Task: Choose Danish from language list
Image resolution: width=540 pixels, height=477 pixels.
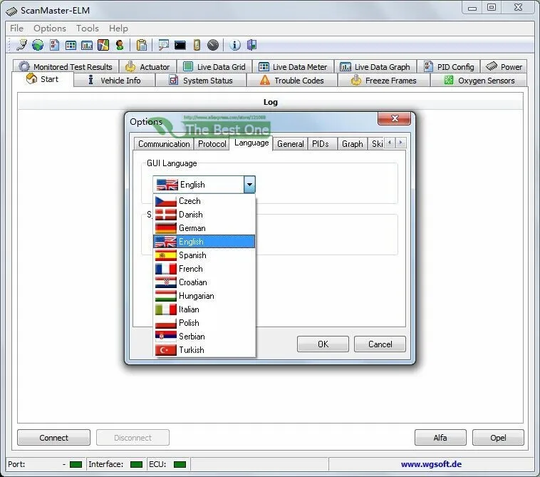Action: coord(204,215)
